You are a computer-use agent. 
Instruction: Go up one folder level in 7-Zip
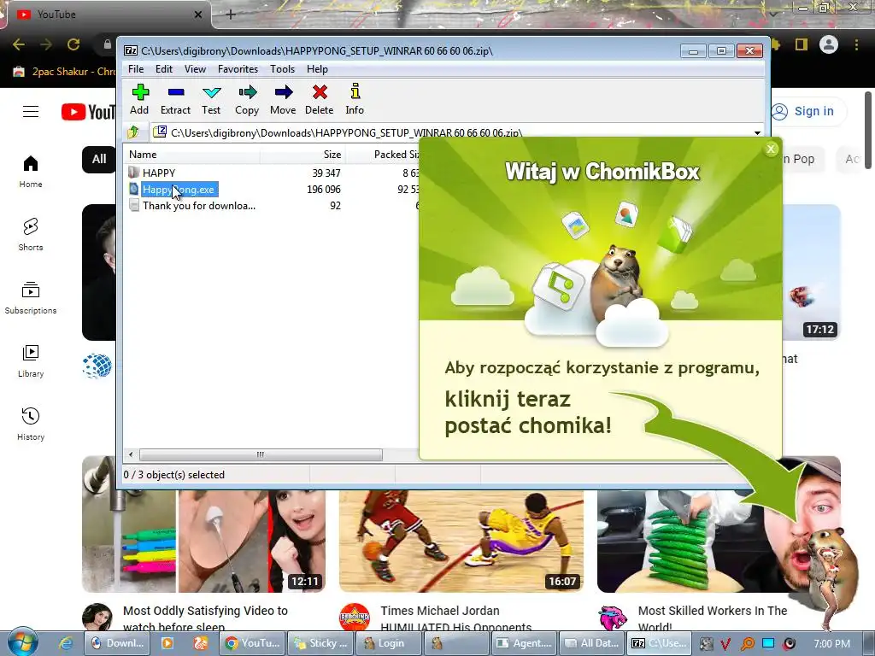coord(133,132)
